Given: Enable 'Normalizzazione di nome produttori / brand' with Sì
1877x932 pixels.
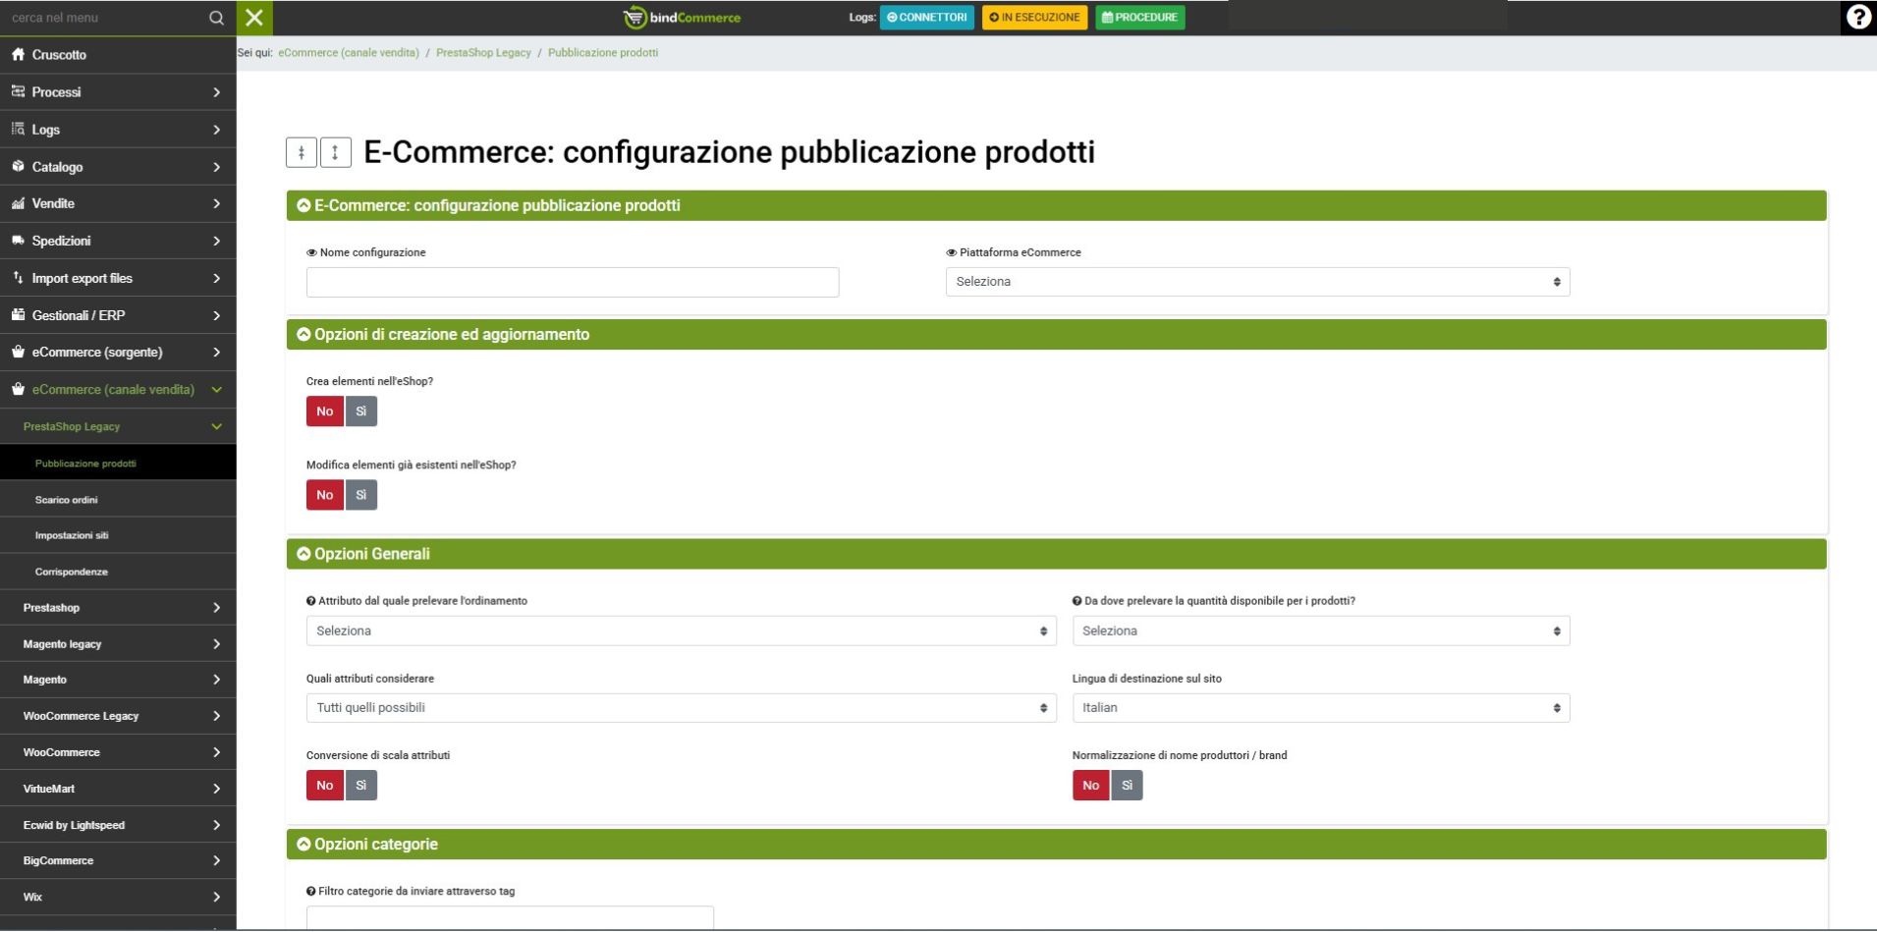Looking at the screenshot, I should [1127, 786].
